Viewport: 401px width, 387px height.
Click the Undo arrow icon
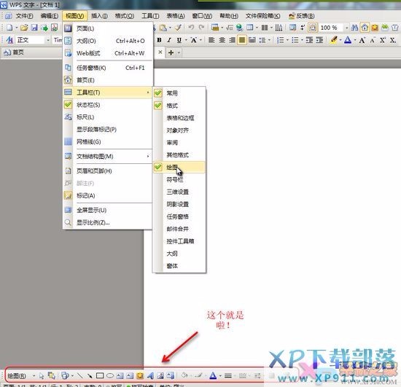[191, 28]
